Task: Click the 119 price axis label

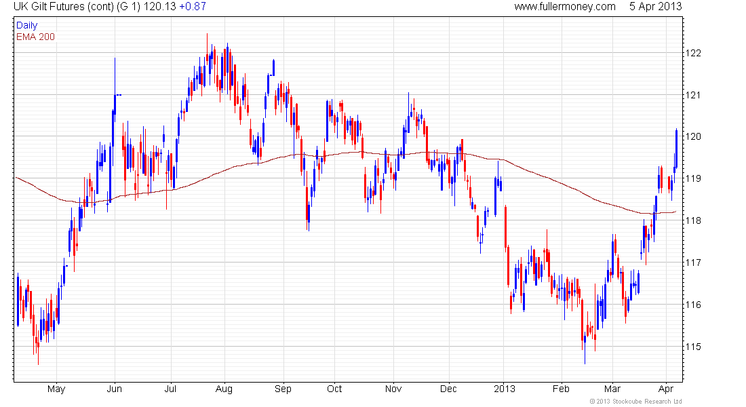Action: click(x=693, y=178)
